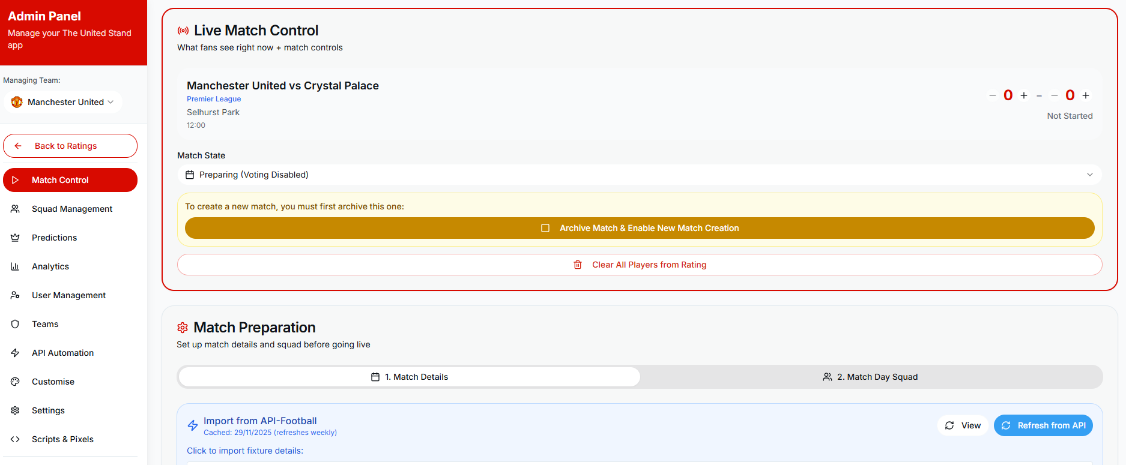Click the Analytics bar chart icon

[15, 266]
